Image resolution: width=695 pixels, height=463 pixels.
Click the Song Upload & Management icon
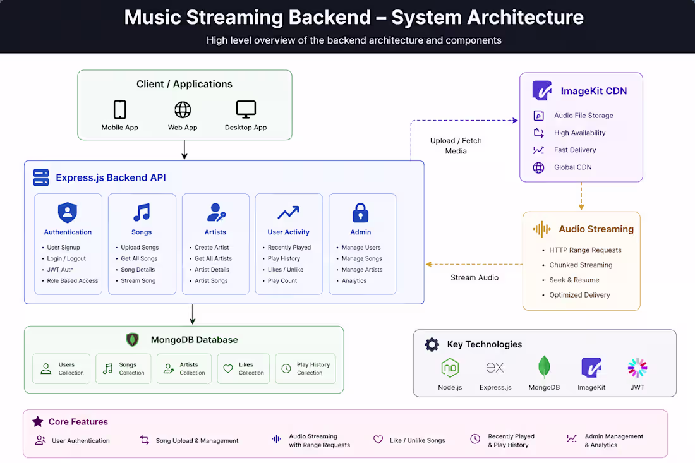(145, 440)
